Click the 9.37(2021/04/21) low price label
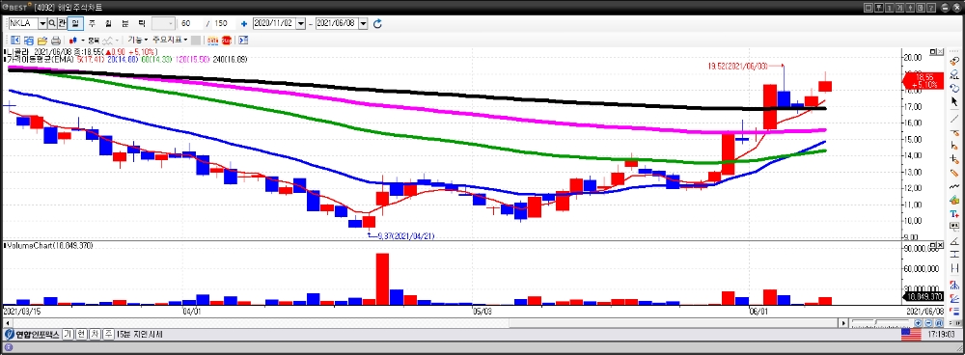 pos(407,235)
